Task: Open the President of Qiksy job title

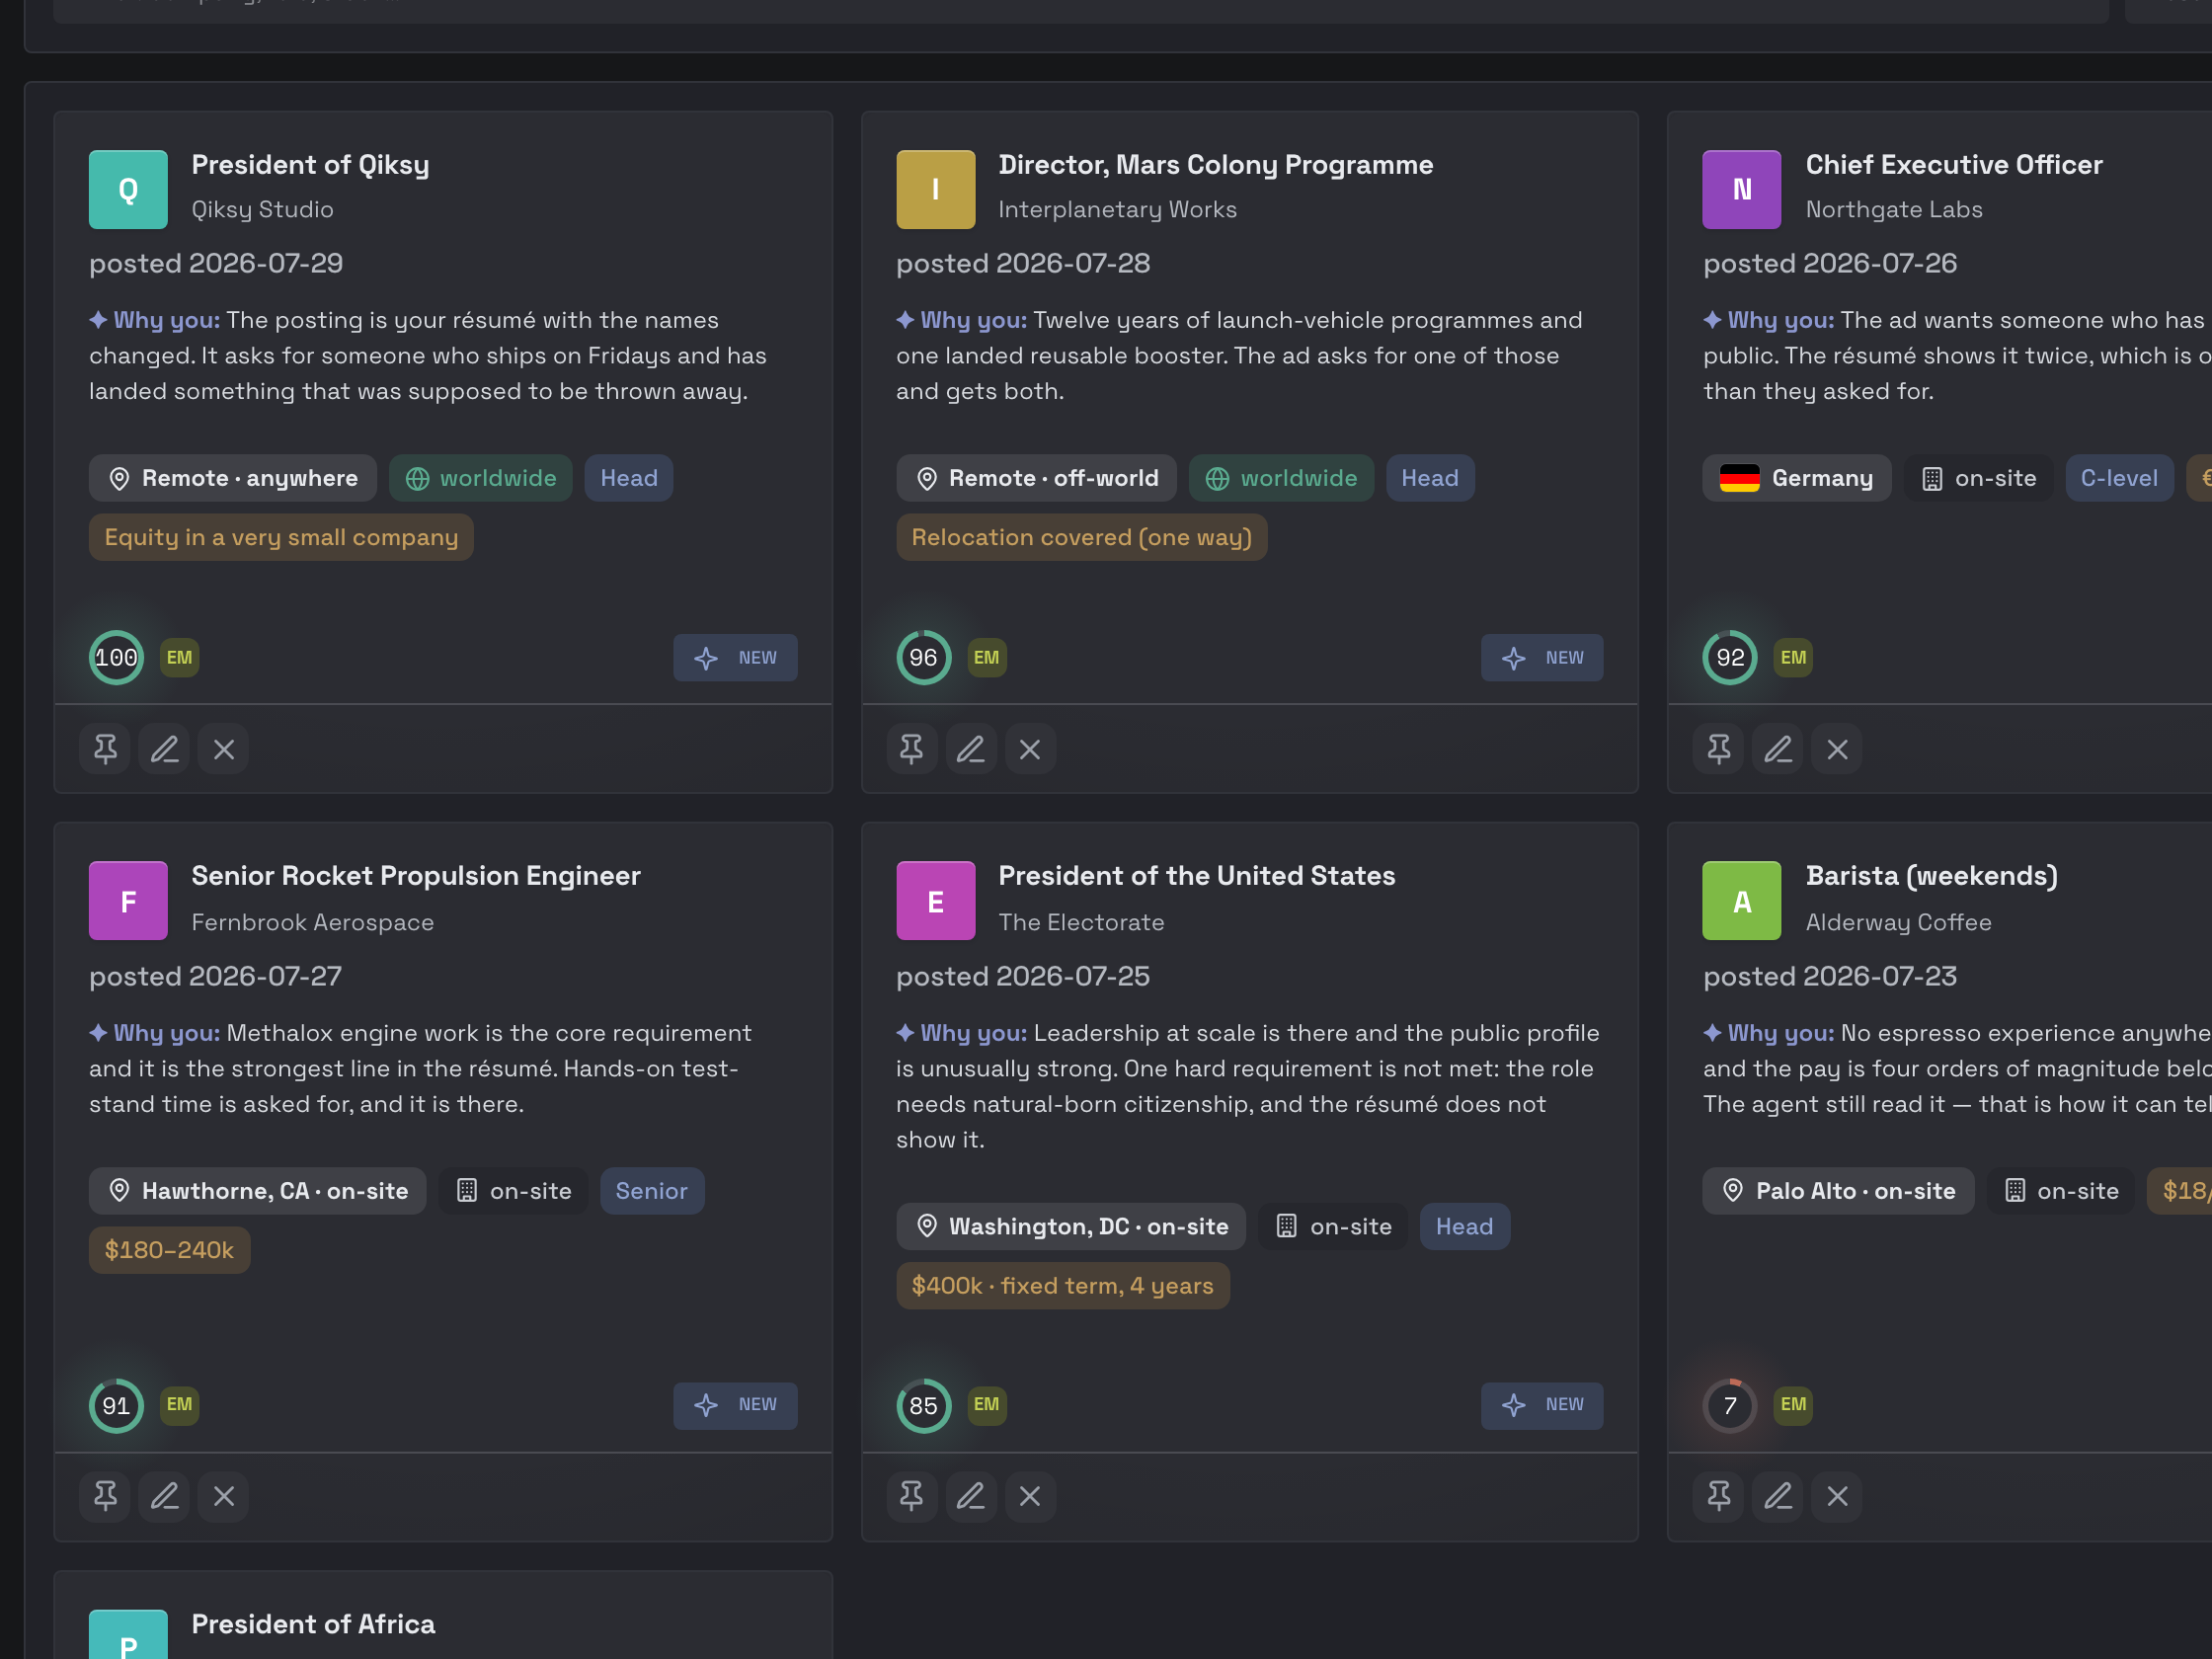Action: tap(310, 165)
